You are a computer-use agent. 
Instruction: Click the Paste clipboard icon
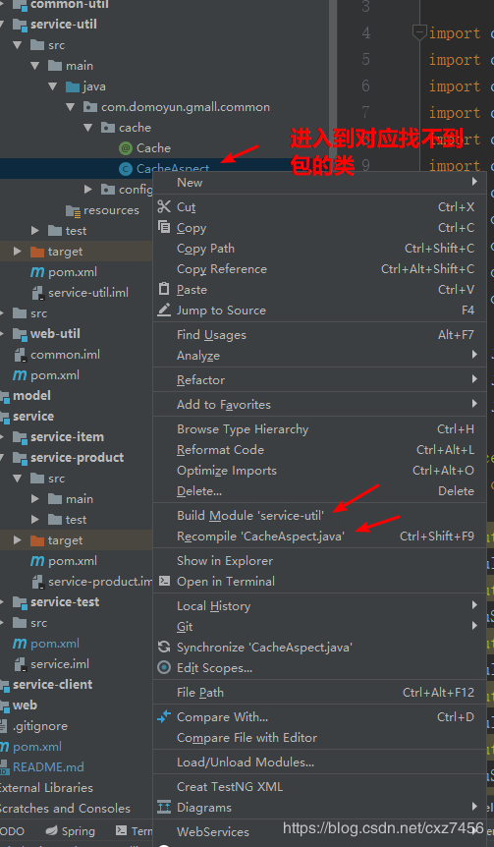point(164,289)
